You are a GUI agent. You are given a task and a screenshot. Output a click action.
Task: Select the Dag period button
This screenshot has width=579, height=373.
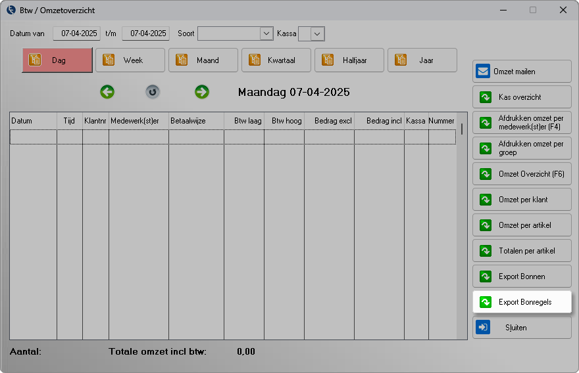[x=57, y=60]
